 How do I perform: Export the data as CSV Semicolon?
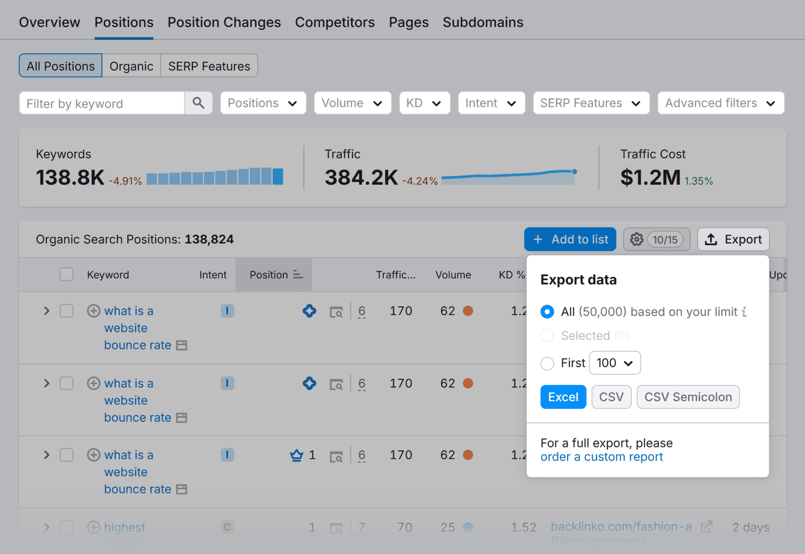click(x=688, y=397)
